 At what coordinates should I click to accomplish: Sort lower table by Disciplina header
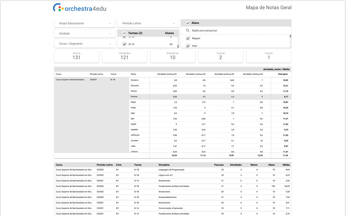pyautogui.click(x=164, y=165)
